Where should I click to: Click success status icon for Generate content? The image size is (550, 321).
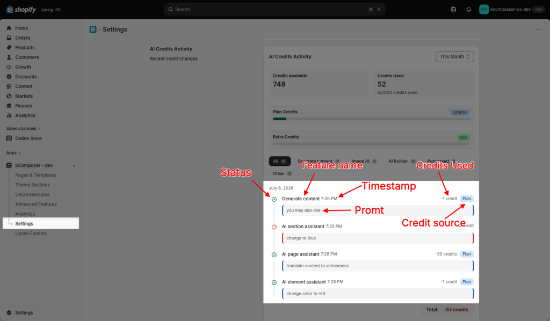(x=274, y=199)
